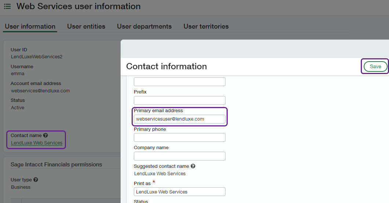Click the Primary phone field
Image resolution: width=389 pixels, height=203 pixels.
pos(180,137)
